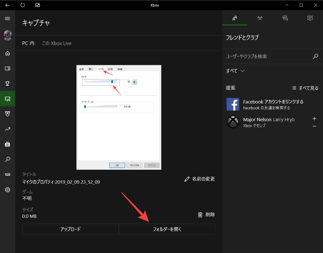Add Major Nelson with plus button
Screen dimensions: 323x253
(314, 119)
